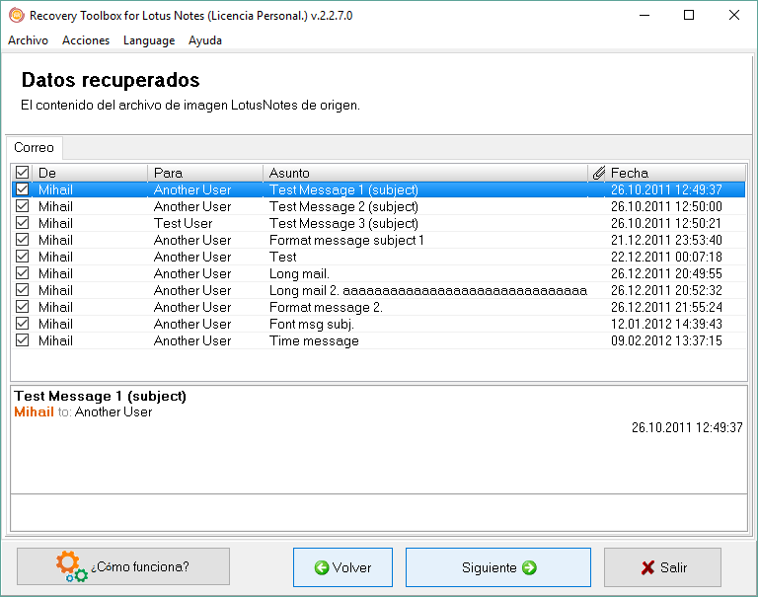Close the Recovery Toolbox window
The height and width of the screenshot is (597, 758).
[734, 15]
